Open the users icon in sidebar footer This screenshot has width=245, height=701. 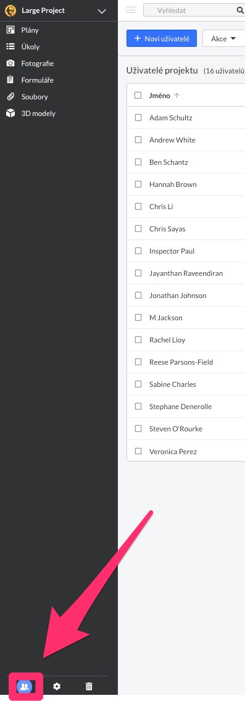pos(25,686)
